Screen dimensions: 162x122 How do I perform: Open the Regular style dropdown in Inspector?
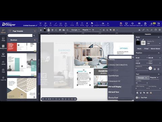[x=154, y=78]
